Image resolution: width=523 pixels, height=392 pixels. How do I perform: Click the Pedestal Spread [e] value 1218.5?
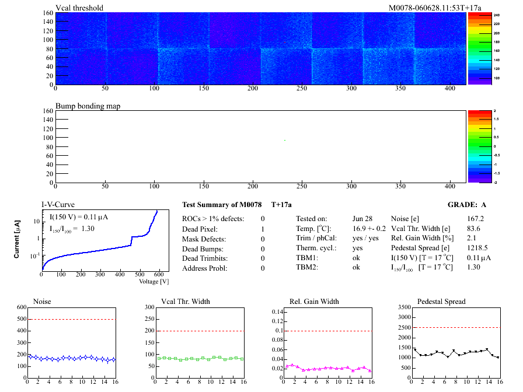point(478,247)
